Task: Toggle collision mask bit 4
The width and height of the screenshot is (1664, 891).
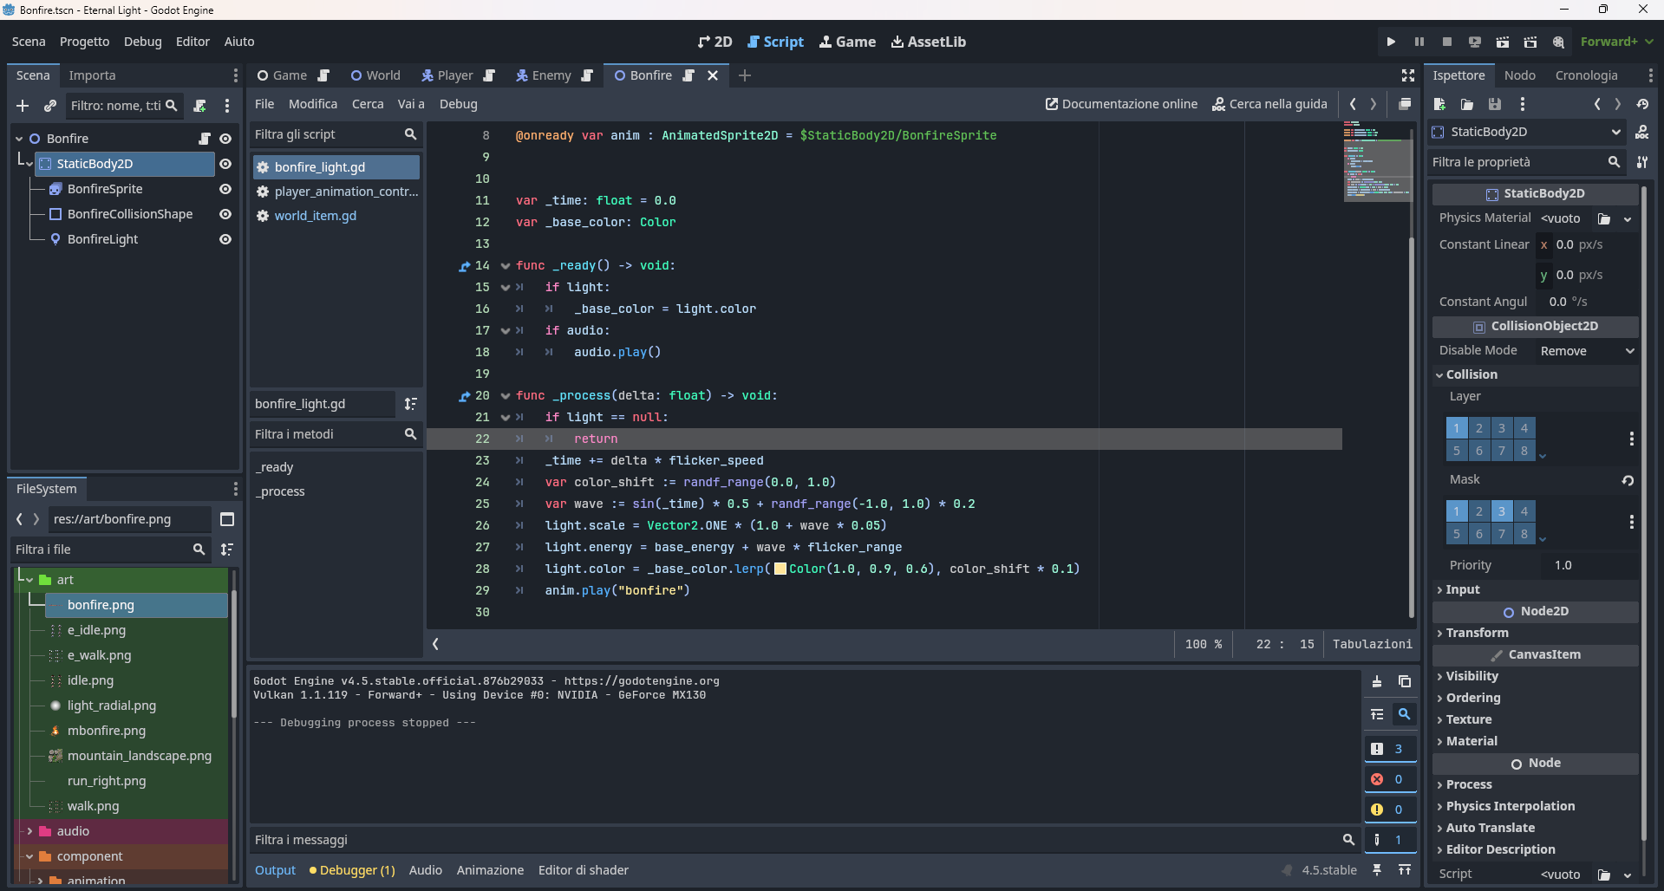Action: [1524, 511]
